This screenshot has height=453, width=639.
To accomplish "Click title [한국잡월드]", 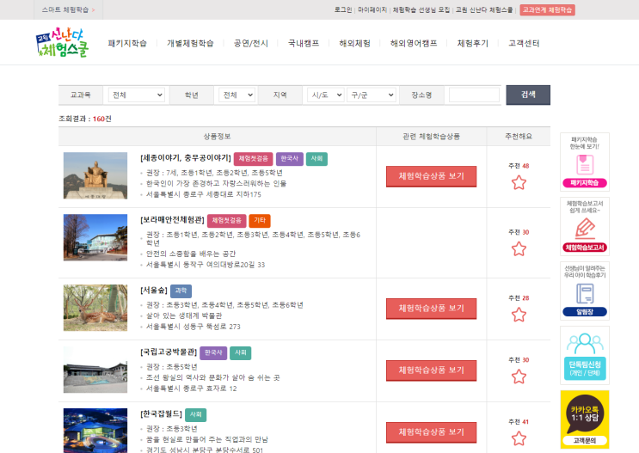I will (x=161, y=414).
